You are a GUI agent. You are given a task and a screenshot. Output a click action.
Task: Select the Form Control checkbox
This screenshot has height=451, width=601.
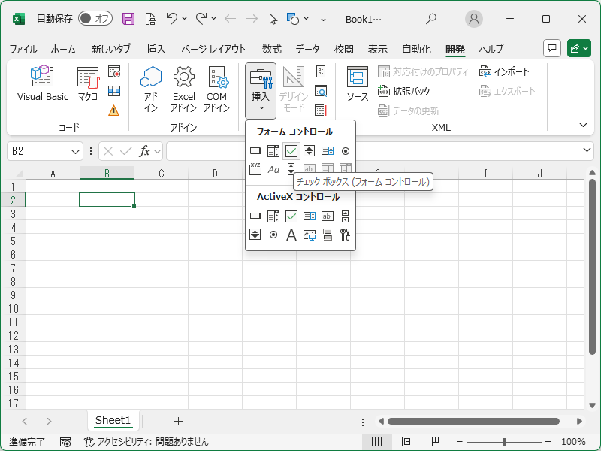tap(291, 151)
